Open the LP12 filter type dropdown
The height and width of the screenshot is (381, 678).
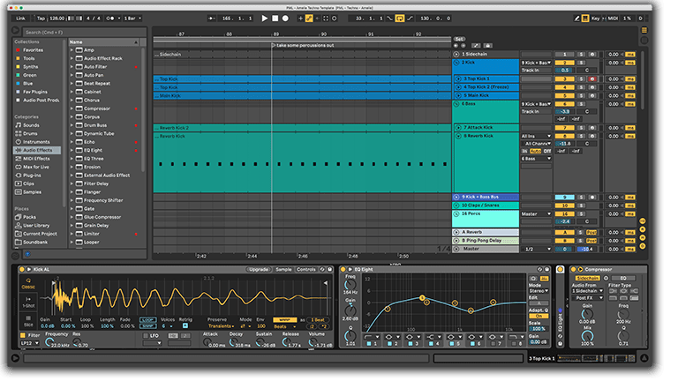click(30, 343)
